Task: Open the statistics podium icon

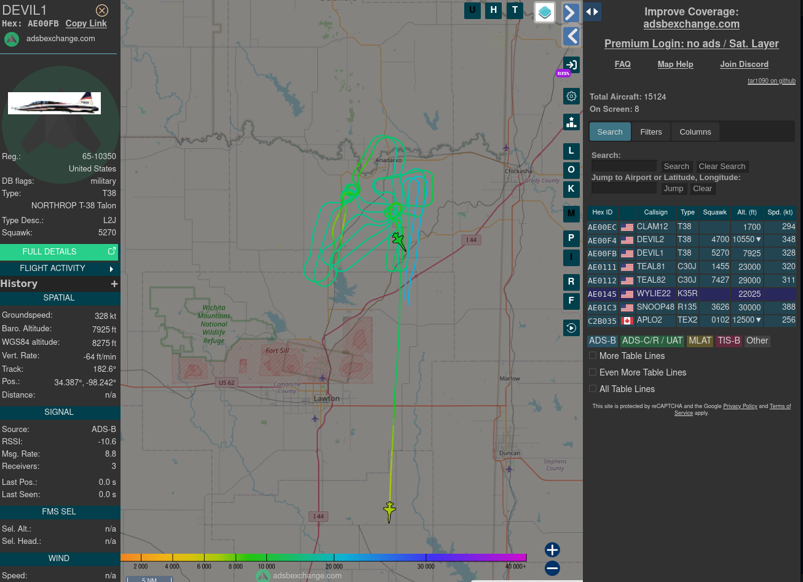Action: (571, 122)
